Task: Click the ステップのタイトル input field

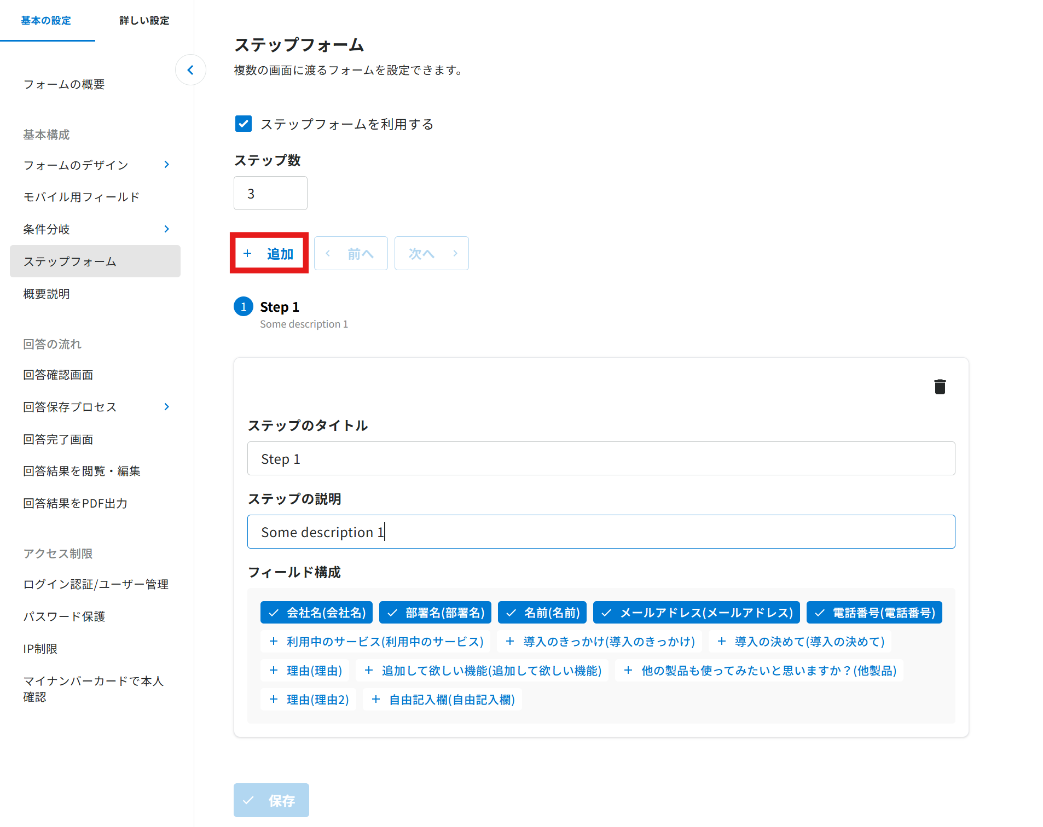Action: [601, 458]
